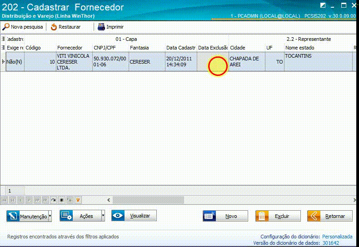The image size is (359, 247).
Task: Sort by the Data Exclusão column header
Action: (213, 48)
